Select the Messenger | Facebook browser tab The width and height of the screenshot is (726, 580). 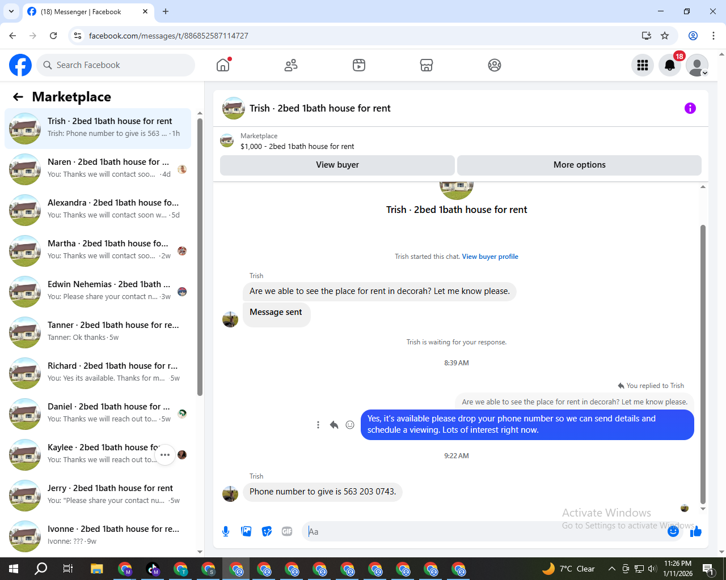pos(88,11)
